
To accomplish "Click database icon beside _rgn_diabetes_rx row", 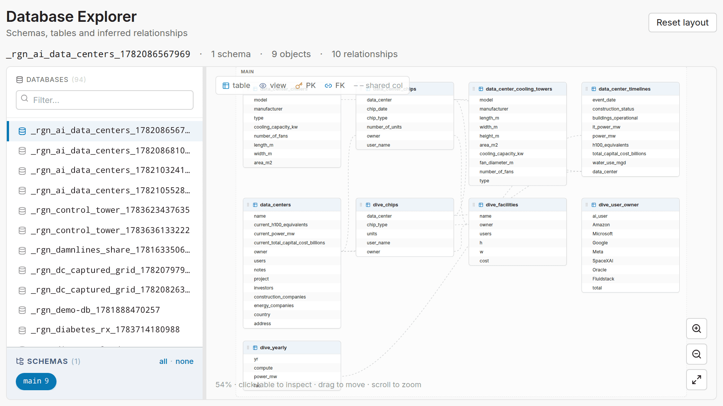I will pos(22,330).
